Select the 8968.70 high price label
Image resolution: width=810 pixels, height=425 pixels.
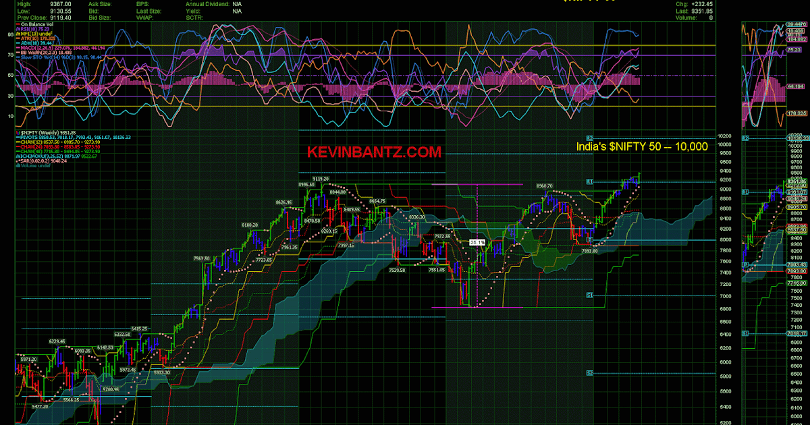pyautogui.click(x=544, y=186)
